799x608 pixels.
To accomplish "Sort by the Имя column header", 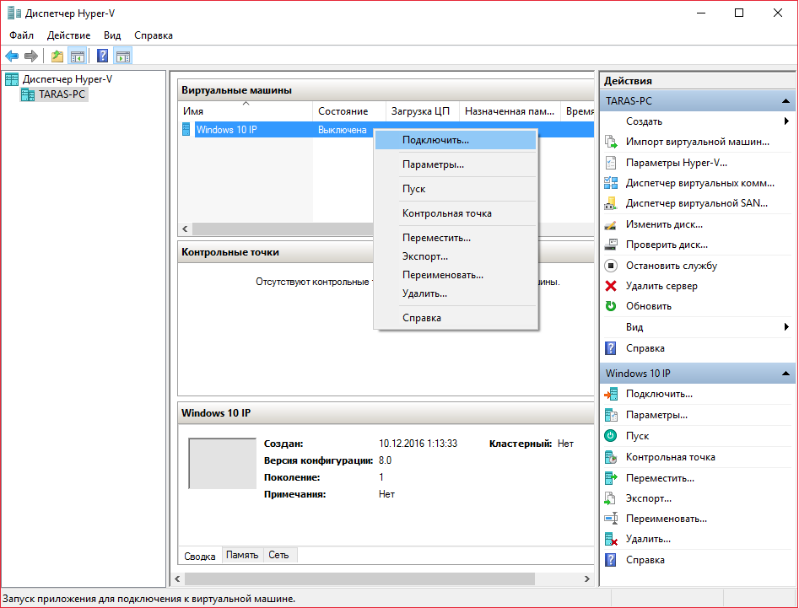I will tap(246, 111).
